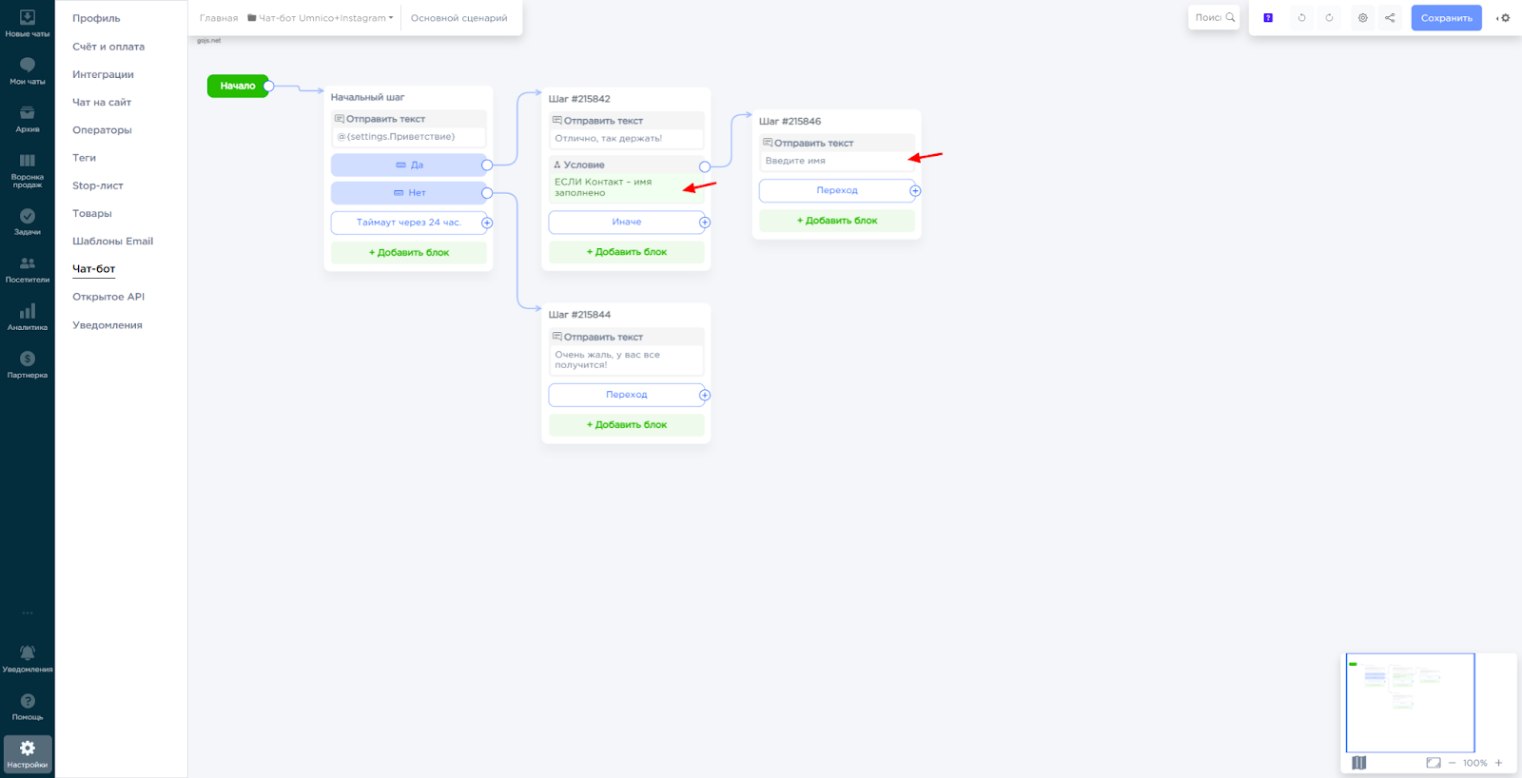Open Шаблоны Email in settings menu
Image resolution: width=1522 pixels, height=778 pixels.
tap(112, 242)
